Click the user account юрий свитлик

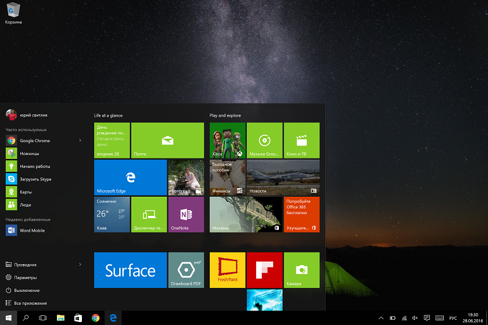pos(27,115)
